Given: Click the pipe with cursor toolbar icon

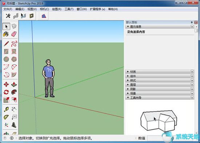Looking at the screenshot, I should tap(24, 16).
